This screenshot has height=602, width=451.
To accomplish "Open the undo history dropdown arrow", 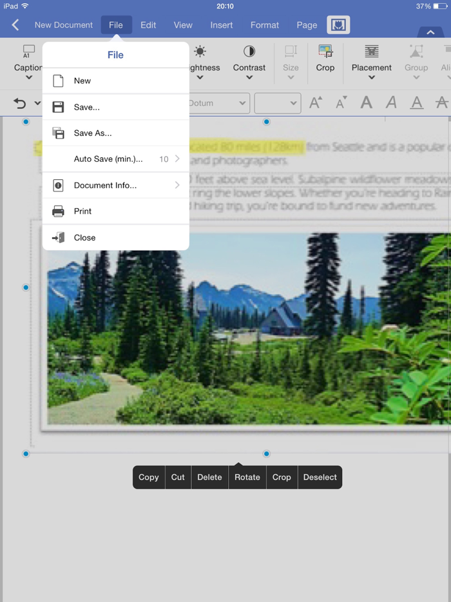I will pyautogui.click(x=37, y=103).
